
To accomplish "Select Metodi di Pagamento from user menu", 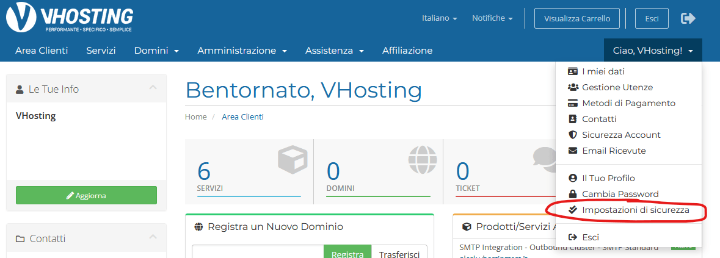I will pos(628,103).
